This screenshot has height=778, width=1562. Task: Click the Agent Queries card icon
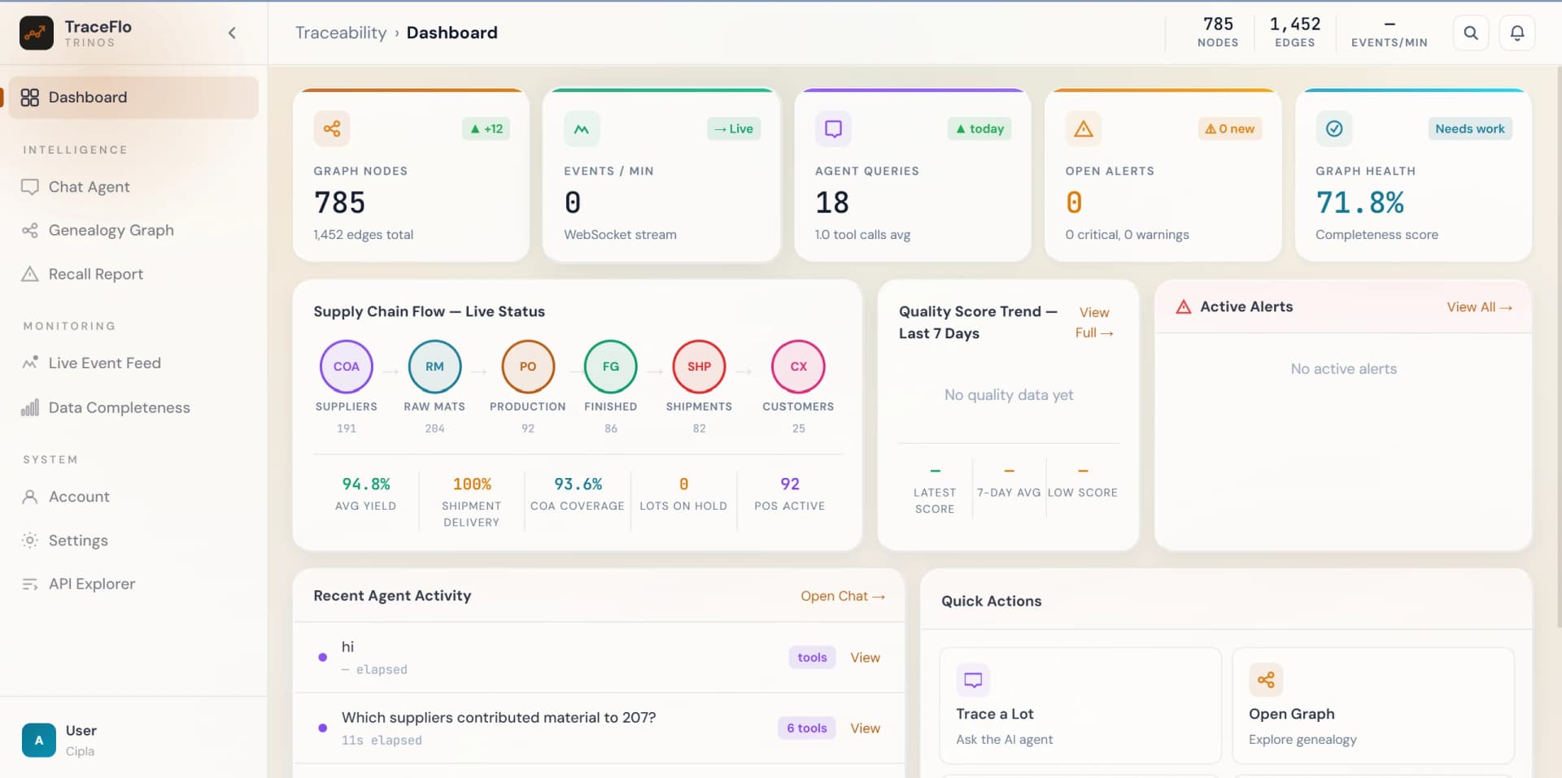click(833, 128)
